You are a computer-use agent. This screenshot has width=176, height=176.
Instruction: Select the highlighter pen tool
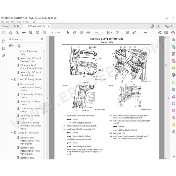[134, 32]
